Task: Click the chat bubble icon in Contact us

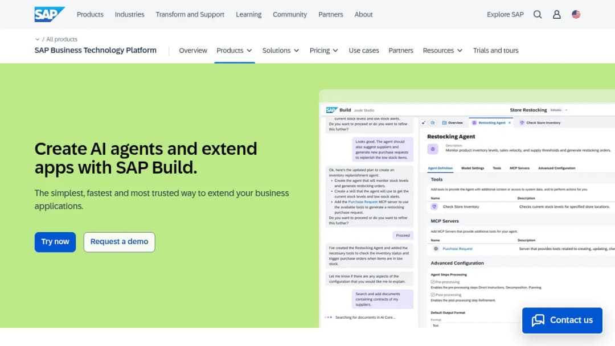Action: click(538, 320)
